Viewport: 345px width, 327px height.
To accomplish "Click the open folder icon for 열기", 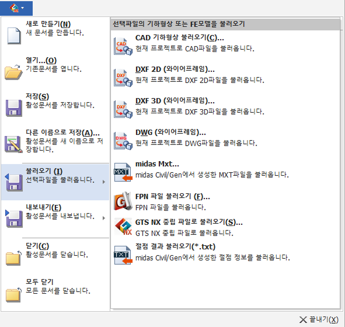I will tap(13, 72).
